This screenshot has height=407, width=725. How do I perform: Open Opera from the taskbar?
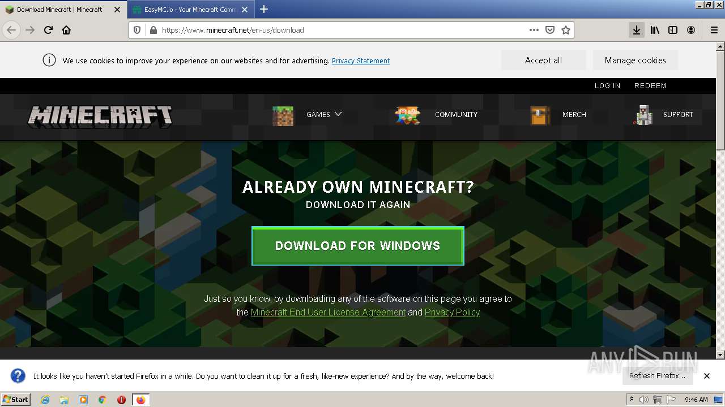(121, 400)
